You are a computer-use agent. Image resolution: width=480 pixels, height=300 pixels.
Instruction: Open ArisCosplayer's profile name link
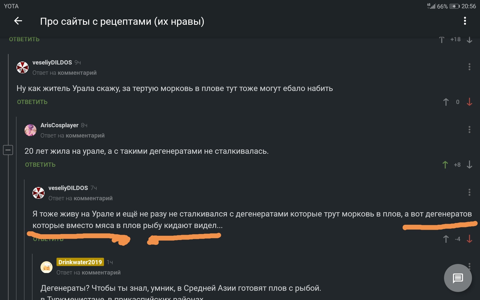point(59,125)
